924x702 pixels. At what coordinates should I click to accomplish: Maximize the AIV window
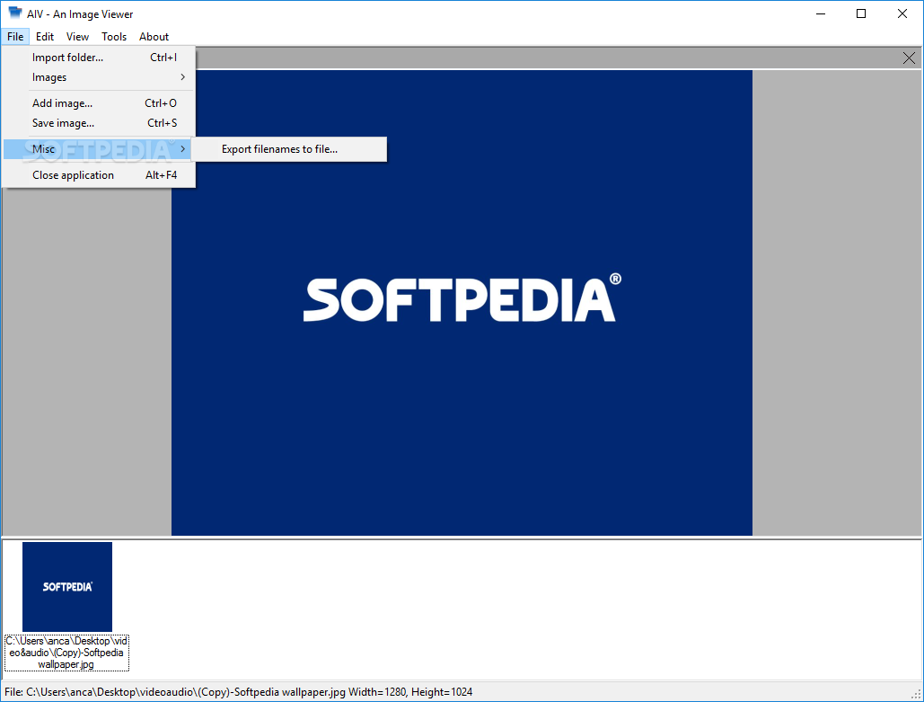point(861,13)
